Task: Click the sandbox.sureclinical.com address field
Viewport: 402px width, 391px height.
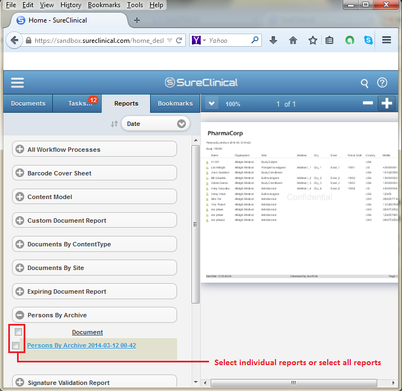Action: (99, 41)
